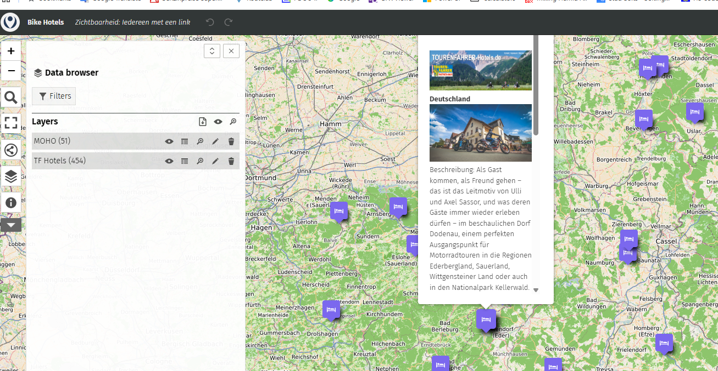Zoom to the MOHO layer extent

(x=200, y=141)
